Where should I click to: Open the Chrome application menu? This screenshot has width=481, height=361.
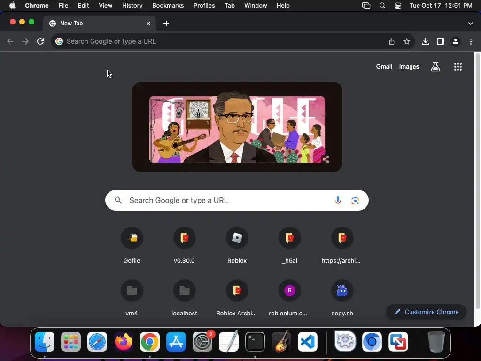tap(37, 6)
